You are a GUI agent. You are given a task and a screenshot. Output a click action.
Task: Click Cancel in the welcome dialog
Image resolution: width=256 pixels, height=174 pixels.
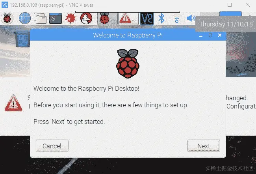tap(52, 146)
